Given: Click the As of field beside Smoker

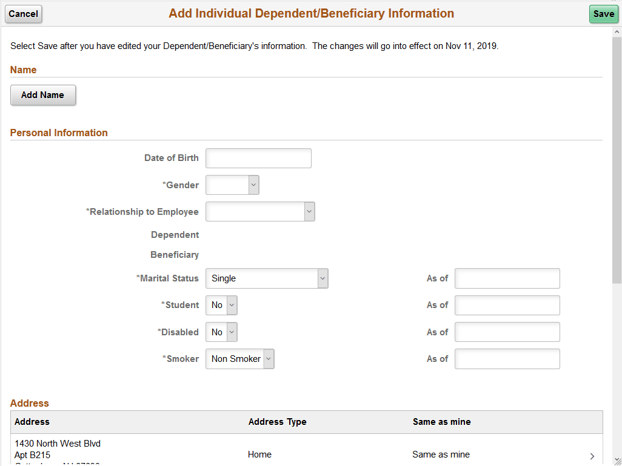Looking at the screenshot, I should 507,358.
